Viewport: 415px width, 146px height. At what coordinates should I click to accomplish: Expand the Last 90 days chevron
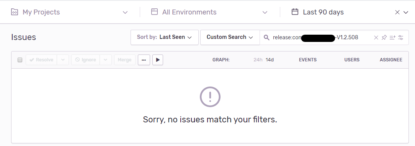tap(406, 12)
